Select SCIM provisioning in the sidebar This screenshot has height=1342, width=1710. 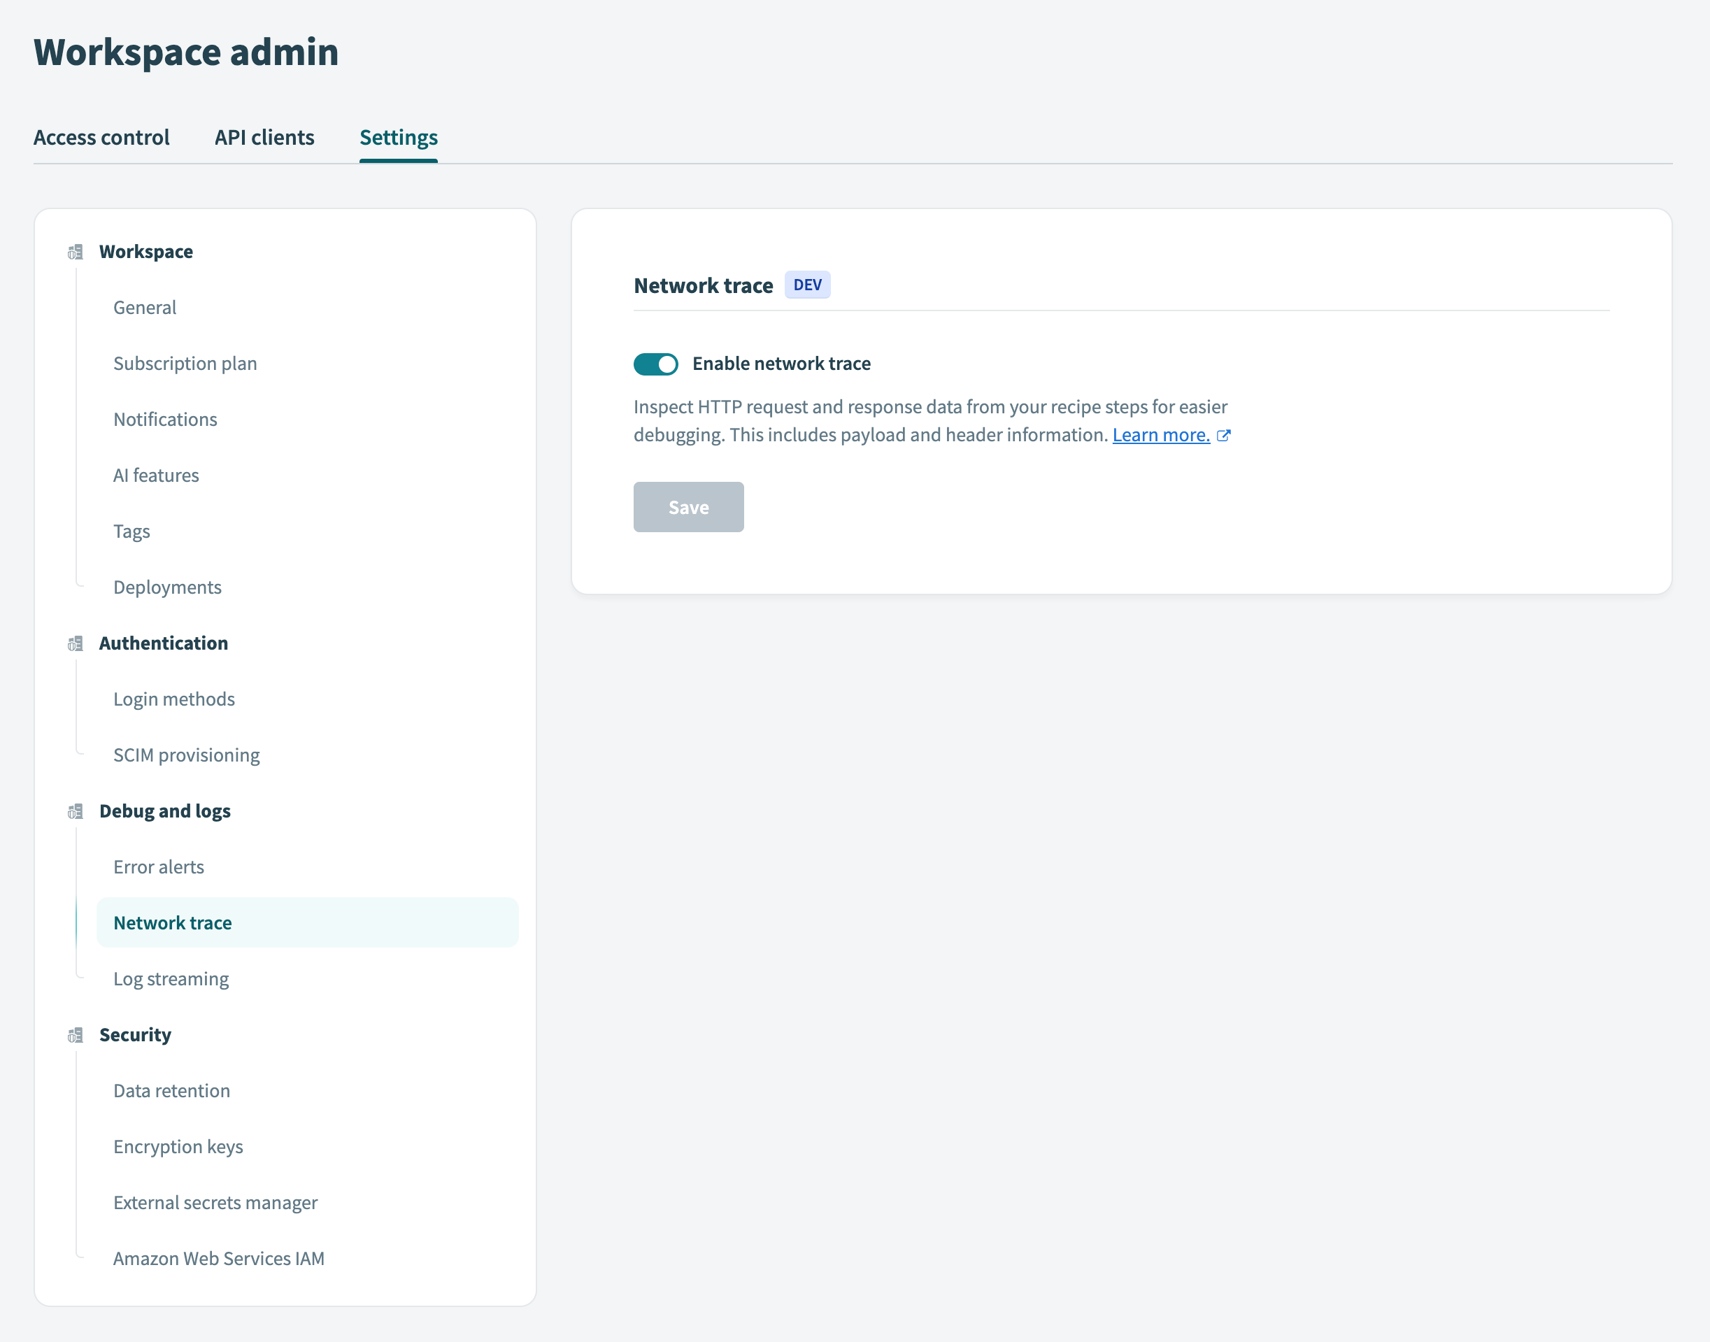pyautogui.click(x=186, y=755)
